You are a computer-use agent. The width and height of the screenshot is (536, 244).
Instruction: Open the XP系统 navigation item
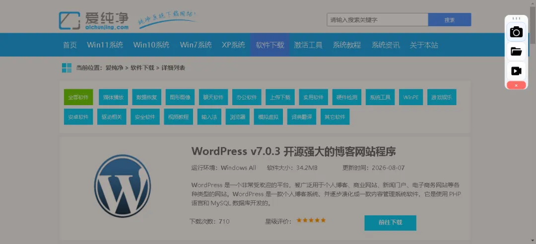[x=233, y=45]
